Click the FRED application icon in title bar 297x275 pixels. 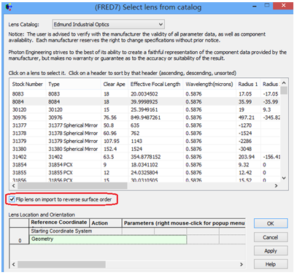point(9,7)
